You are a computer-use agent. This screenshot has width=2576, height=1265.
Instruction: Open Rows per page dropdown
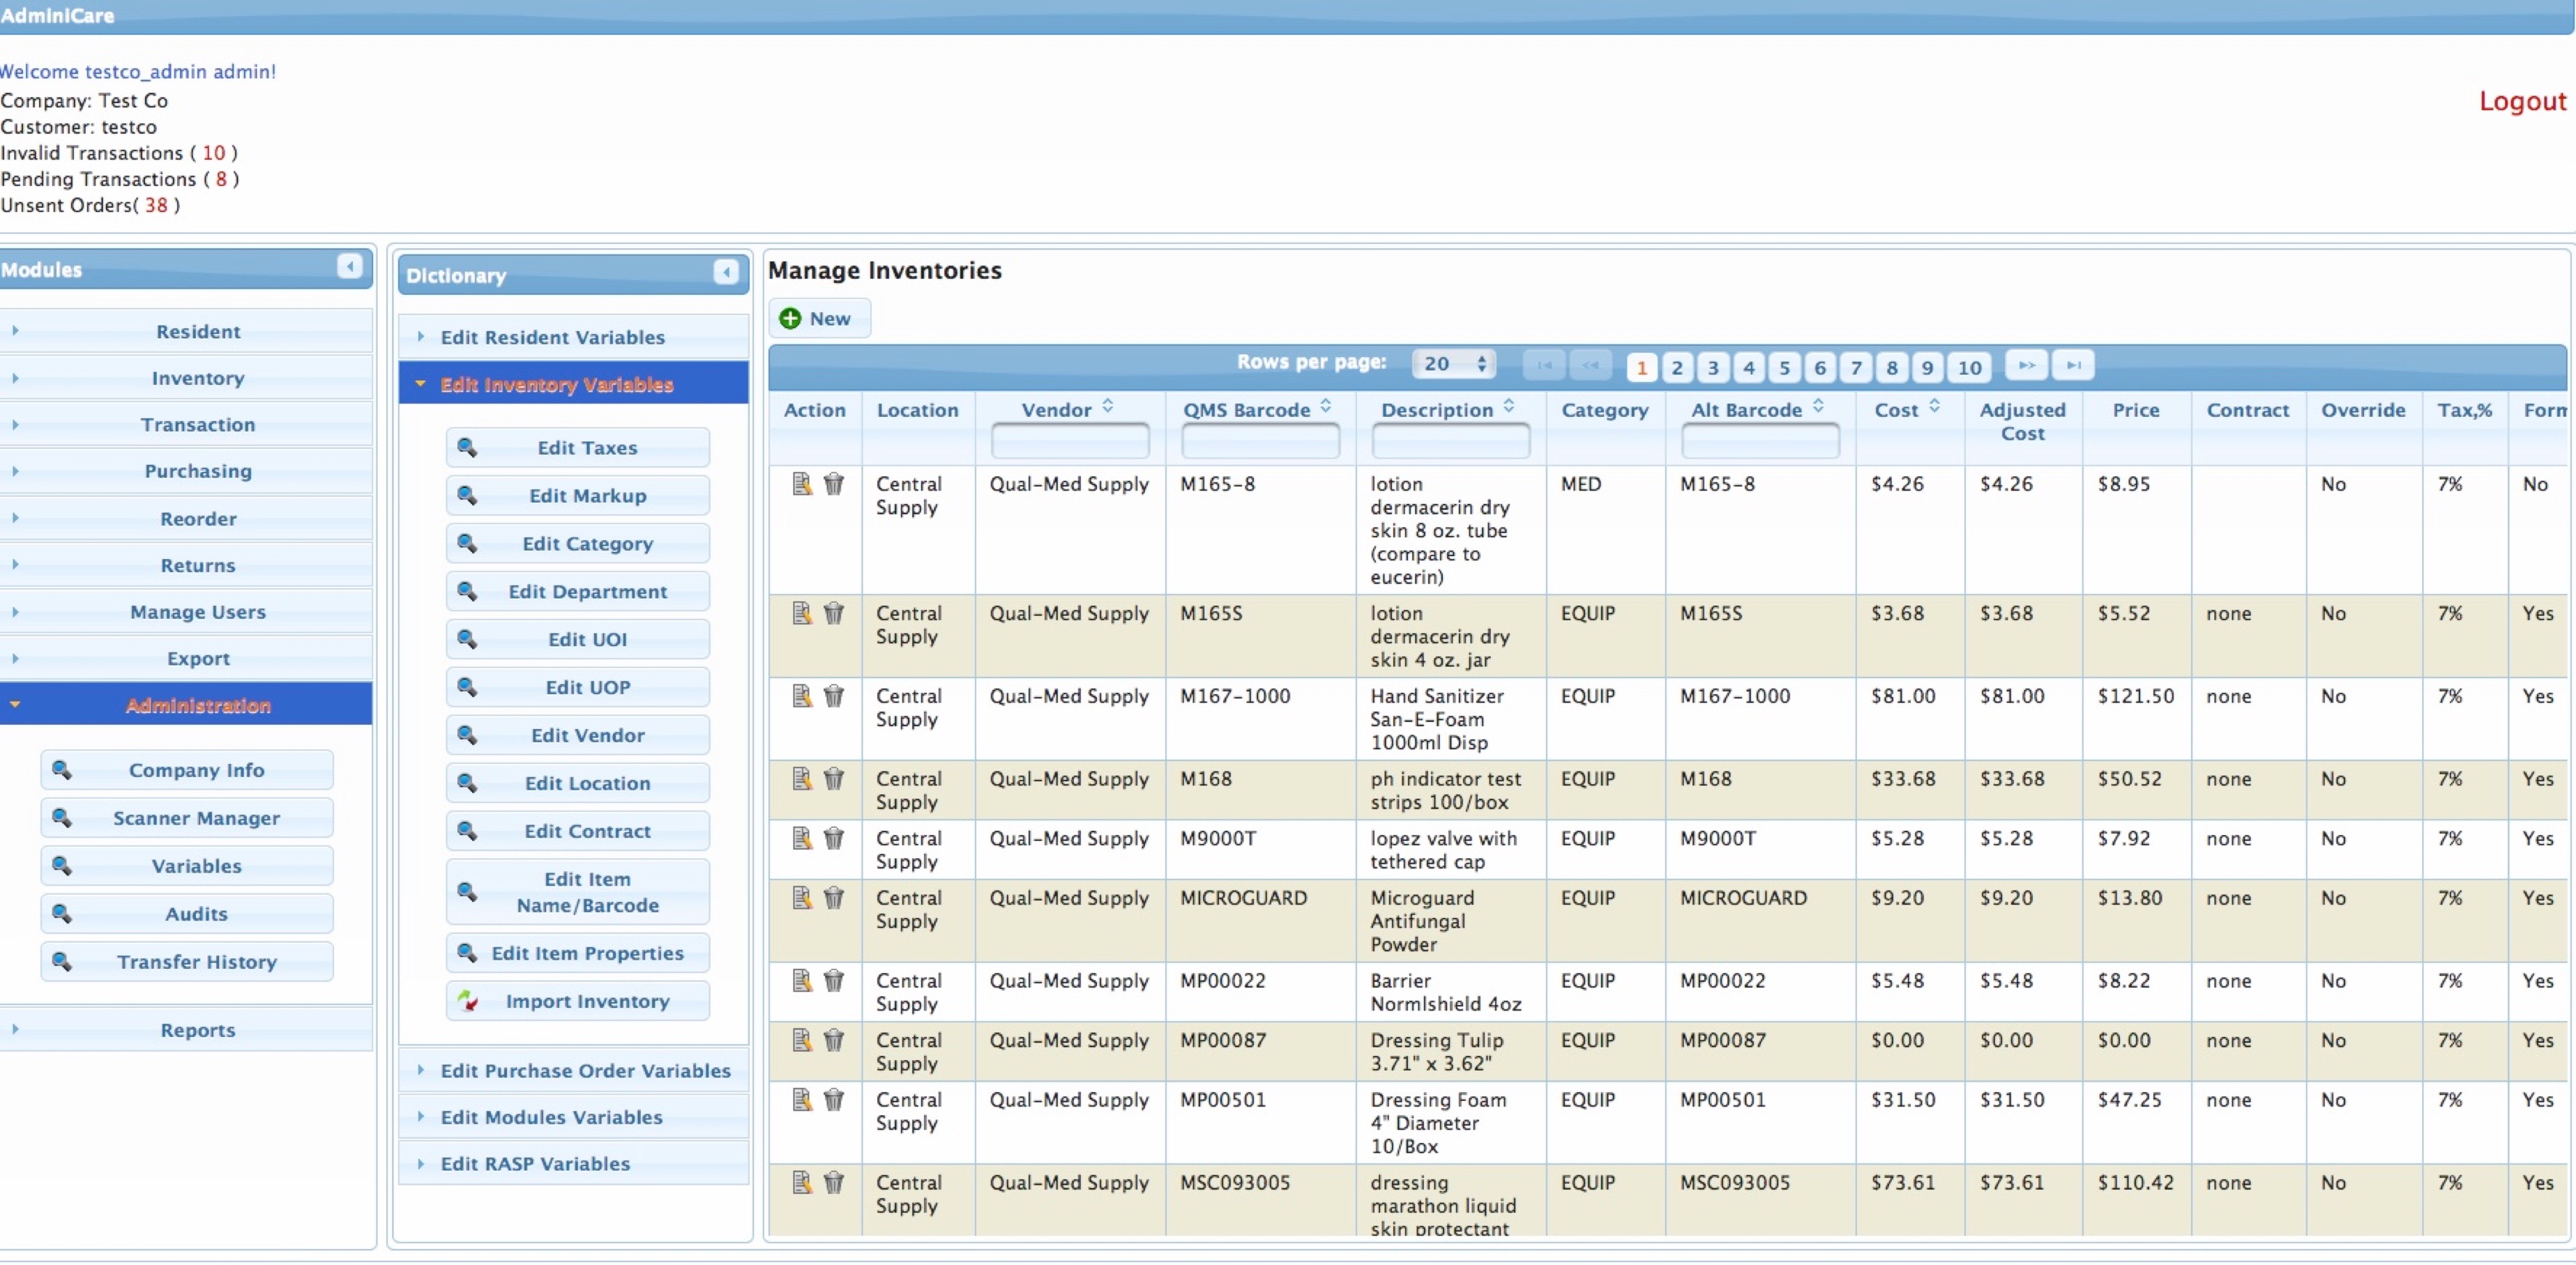(x=1453, y=364)
